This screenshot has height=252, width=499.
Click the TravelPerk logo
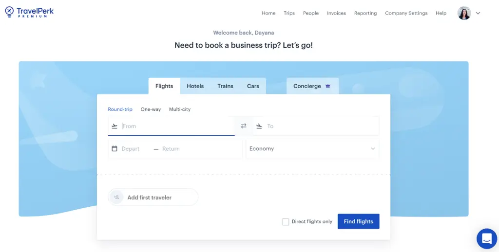pyautogui.click(x=29, y=12)
